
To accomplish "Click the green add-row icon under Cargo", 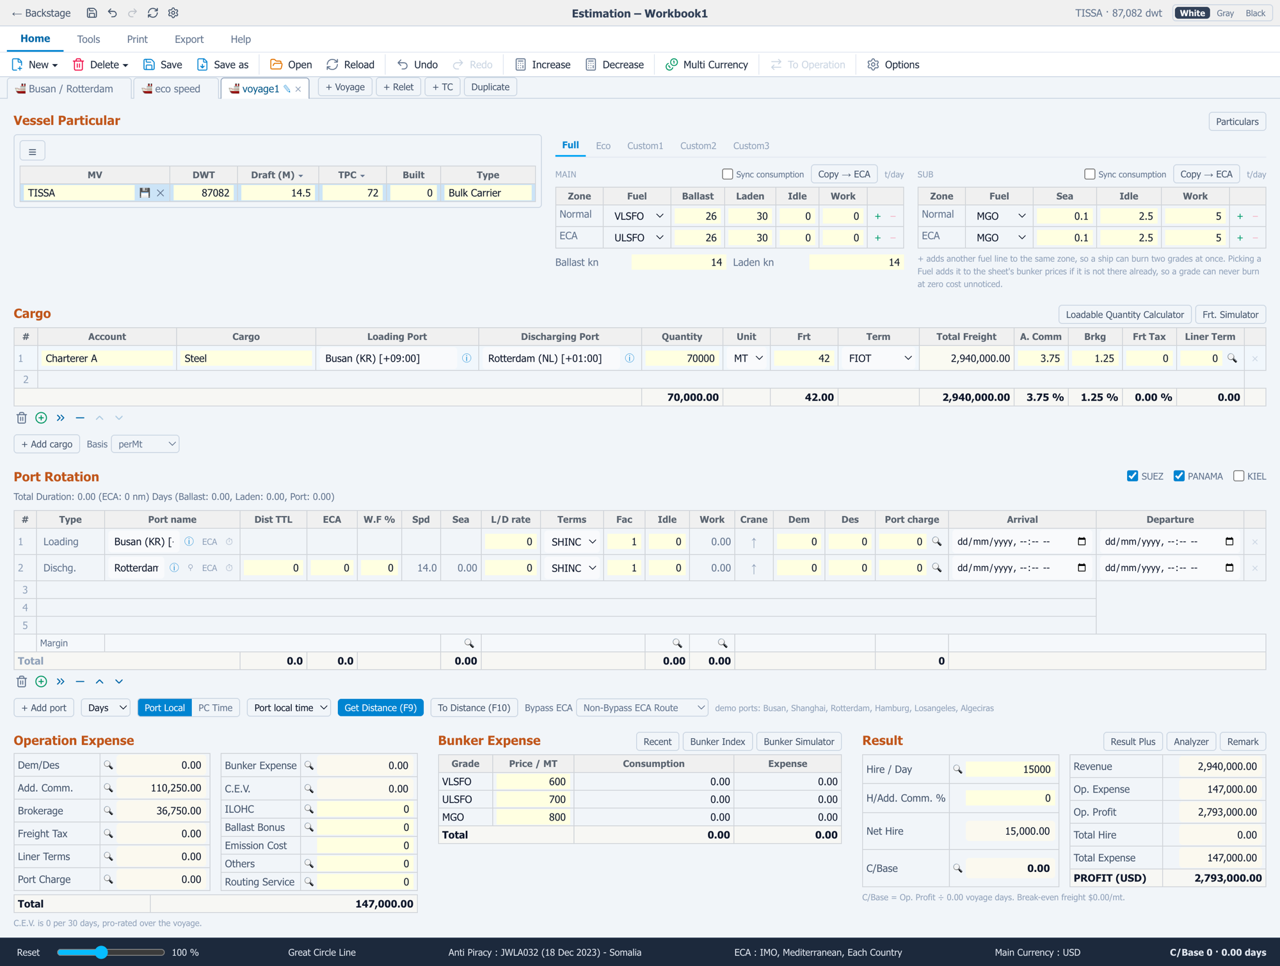I will pos(41,418).
